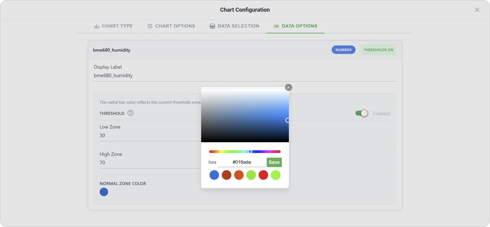Open threshold help question mark icon
This screenshot has height=227, width=490.
coord(131,113)
